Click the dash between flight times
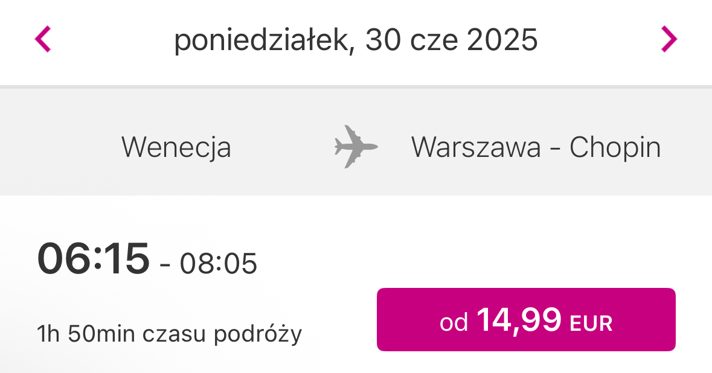The image size is (712, 373). click(165, 265)
